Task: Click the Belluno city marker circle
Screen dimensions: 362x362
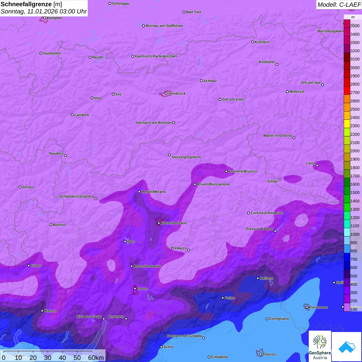Action: click(258, 278)
